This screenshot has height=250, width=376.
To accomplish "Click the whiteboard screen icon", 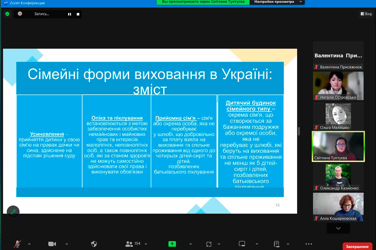I will tap(242, 244).
